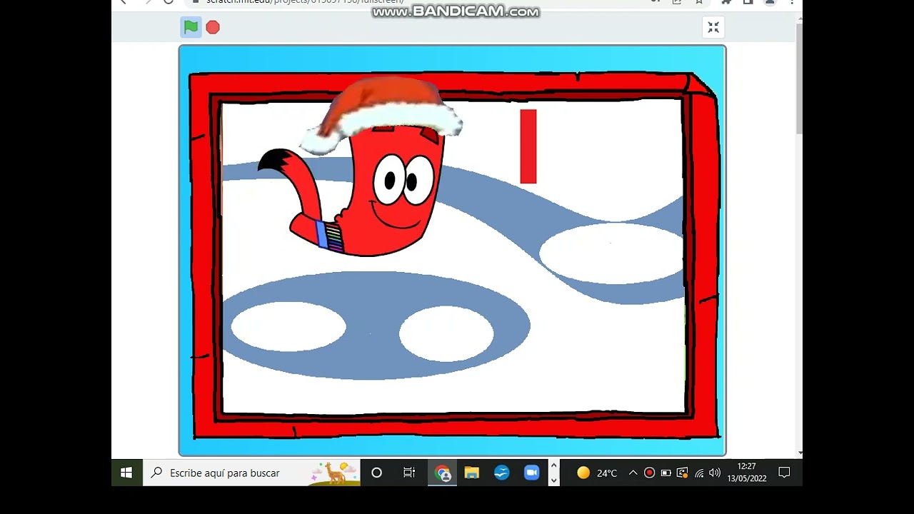Click the red vertical bar sprite
Screen dimensions: 914x514
pyautogui.click(x=528, y=146)
